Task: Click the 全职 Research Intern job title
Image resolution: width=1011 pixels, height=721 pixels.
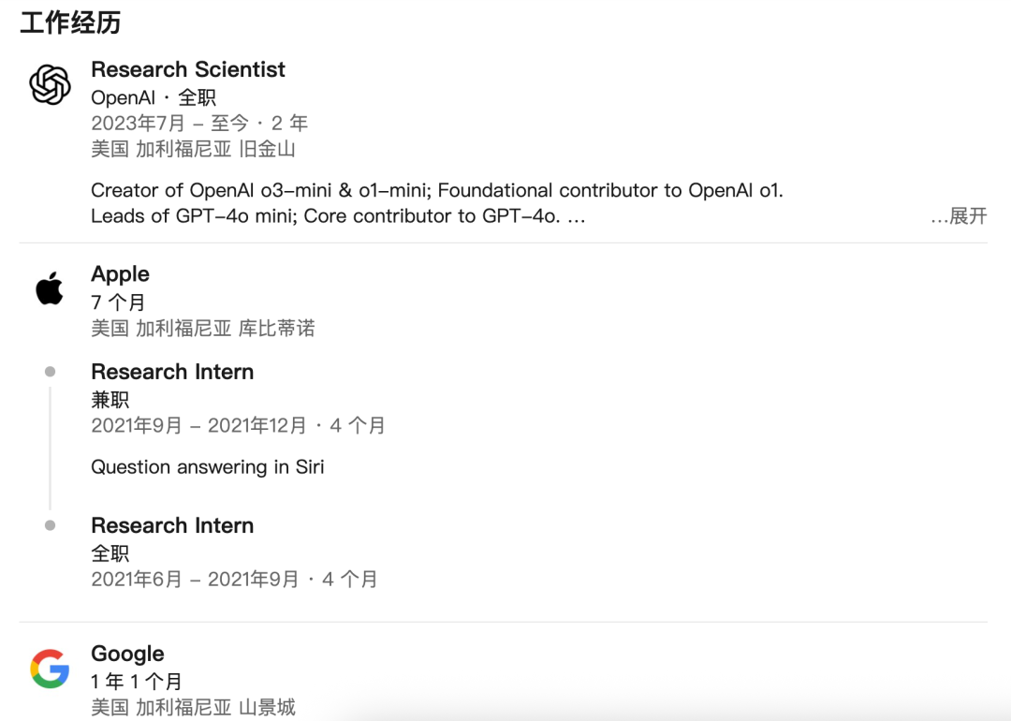Action: tap(172, 525)
